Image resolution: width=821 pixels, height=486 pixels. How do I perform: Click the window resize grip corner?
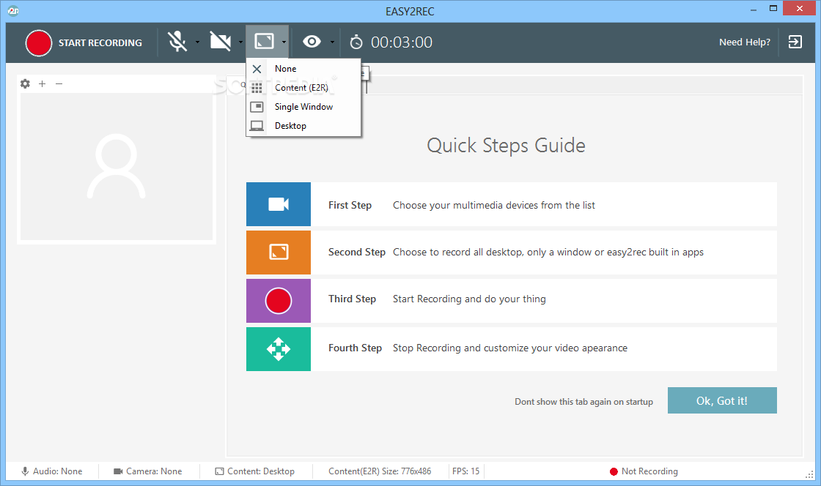(x=809, y=474)
